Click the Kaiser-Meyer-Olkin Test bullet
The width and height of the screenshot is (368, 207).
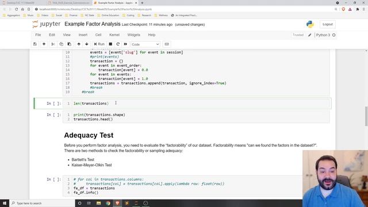click(91, 165)
